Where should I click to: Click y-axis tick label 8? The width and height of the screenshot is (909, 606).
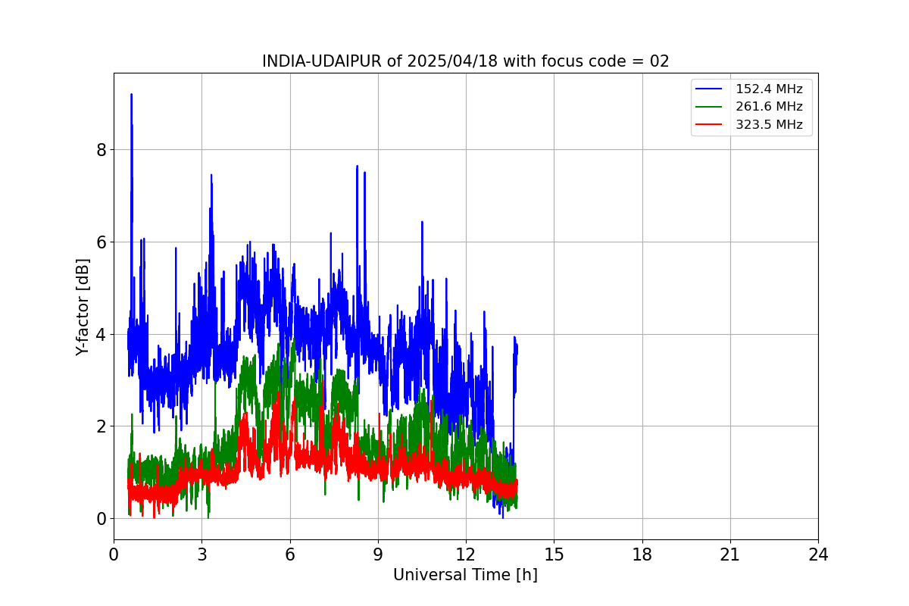pos(101,150)
